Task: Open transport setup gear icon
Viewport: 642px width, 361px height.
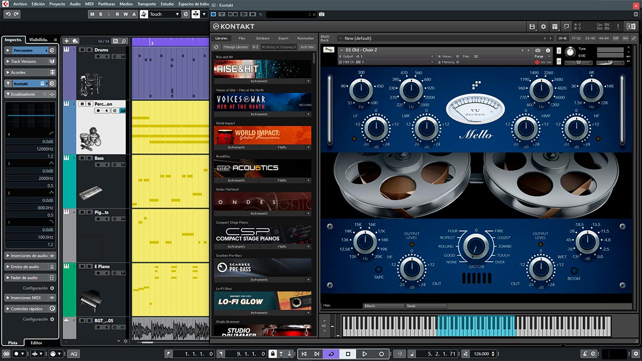Action: coord(637,354)
